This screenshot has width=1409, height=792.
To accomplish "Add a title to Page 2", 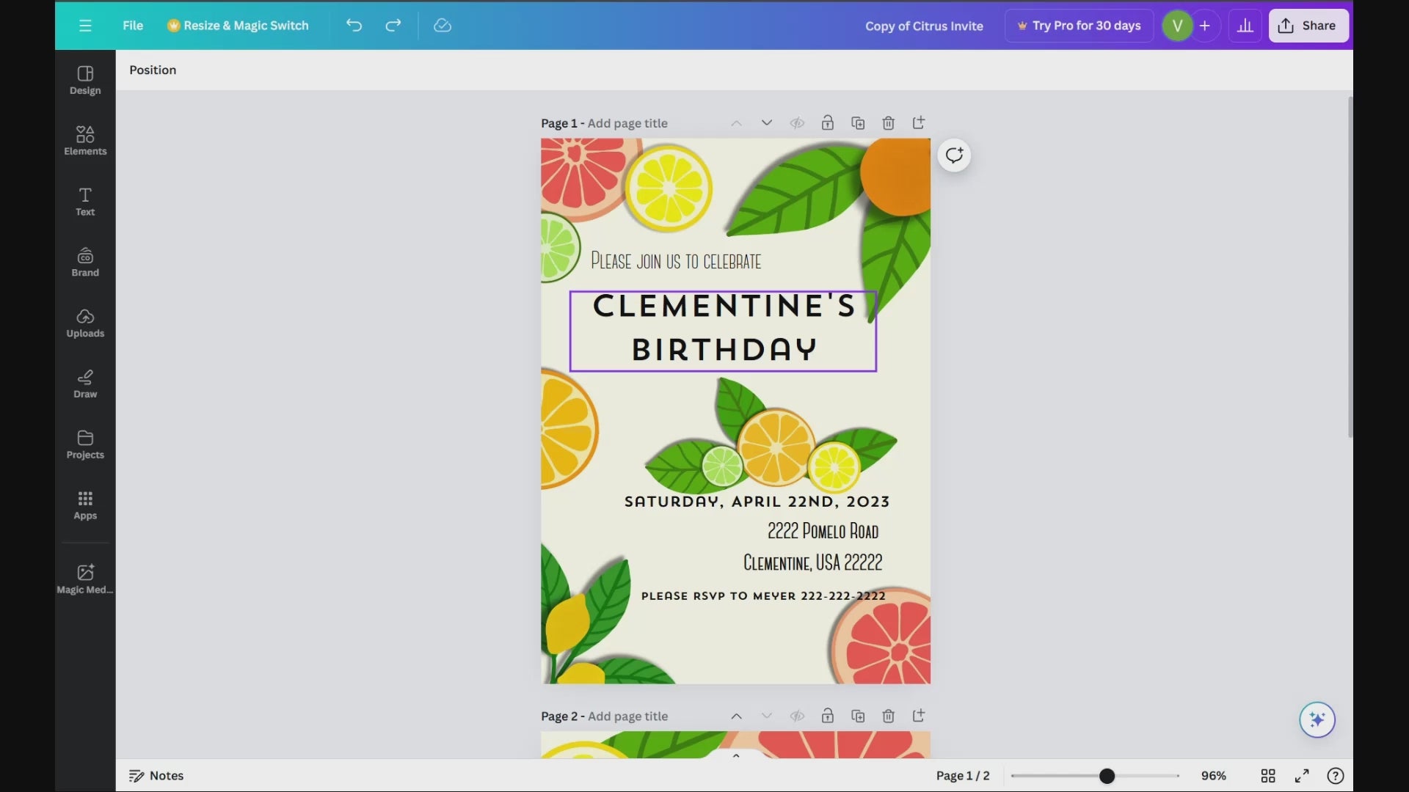I will [x=627, y=716].
